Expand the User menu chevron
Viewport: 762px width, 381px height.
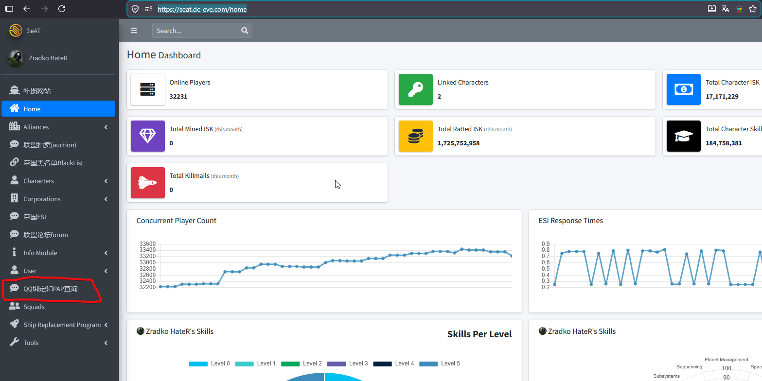click(x=106, y=271)
